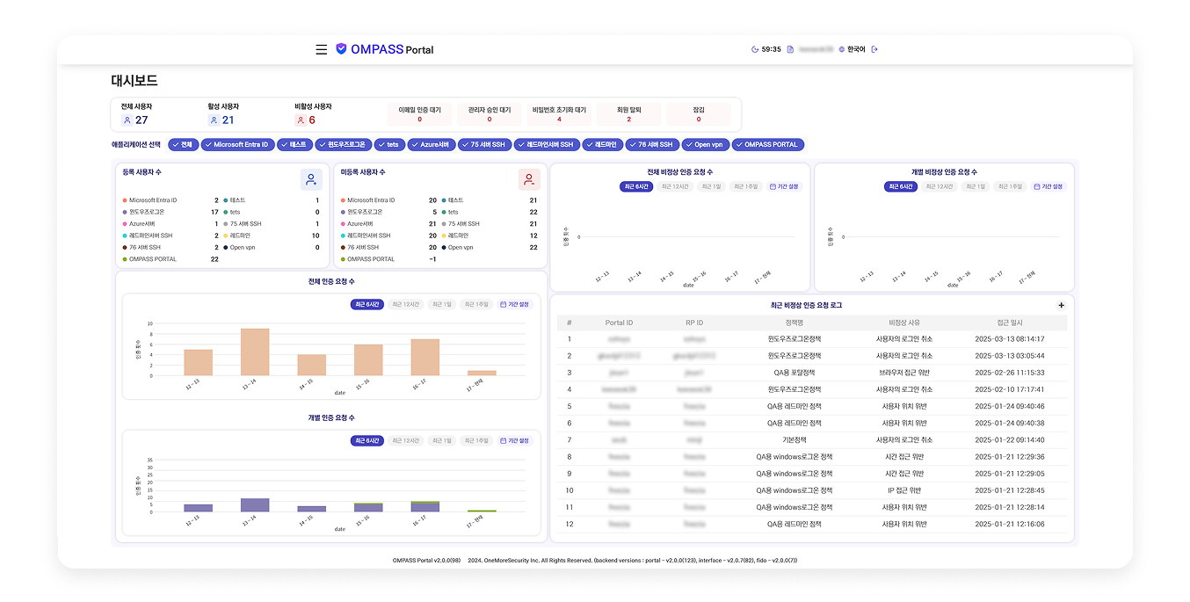Viewport: 1190px width, 602px height.
Task: Select 최근 1일 in 전체 인증 요청 수
Action: [x=442, y=304]
